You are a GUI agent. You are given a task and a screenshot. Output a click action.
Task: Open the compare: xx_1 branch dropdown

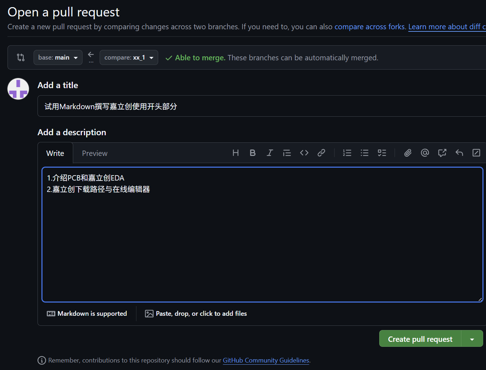pos(129,57)
